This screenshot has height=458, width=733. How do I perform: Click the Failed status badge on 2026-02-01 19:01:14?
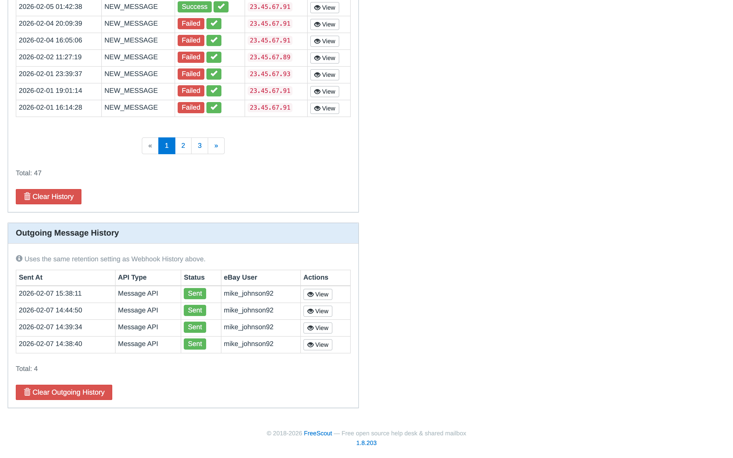(191, 90)
